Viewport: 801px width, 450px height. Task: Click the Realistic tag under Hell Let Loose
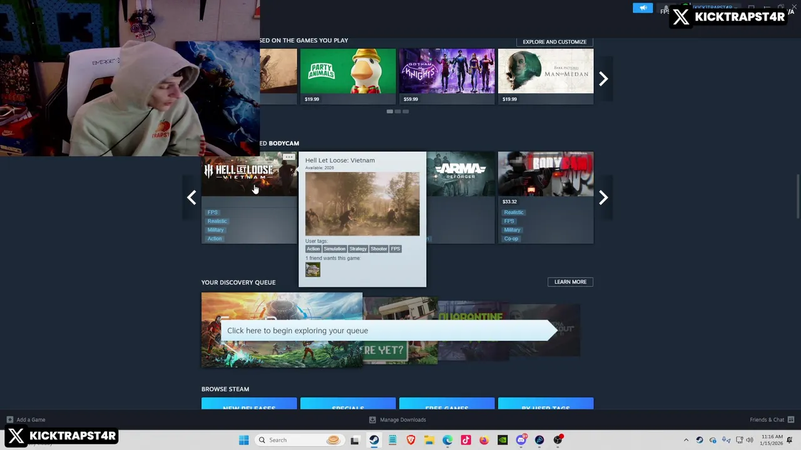pyautogui.click(x=217, y=221)
